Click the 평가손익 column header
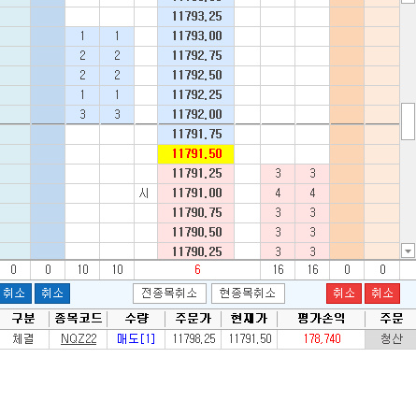The image size is (416, 401). (x=322, y=319)
